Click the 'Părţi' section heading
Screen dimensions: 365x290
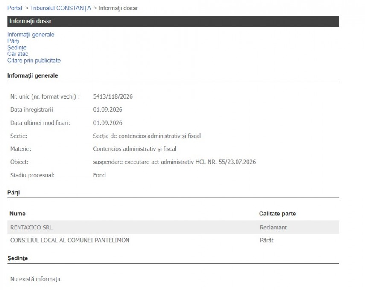[14, 193]
